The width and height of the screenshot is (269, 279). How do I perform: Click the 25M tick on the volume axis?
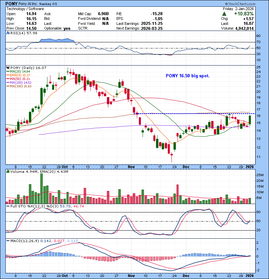pyautogui.click(x=260, y=175)
